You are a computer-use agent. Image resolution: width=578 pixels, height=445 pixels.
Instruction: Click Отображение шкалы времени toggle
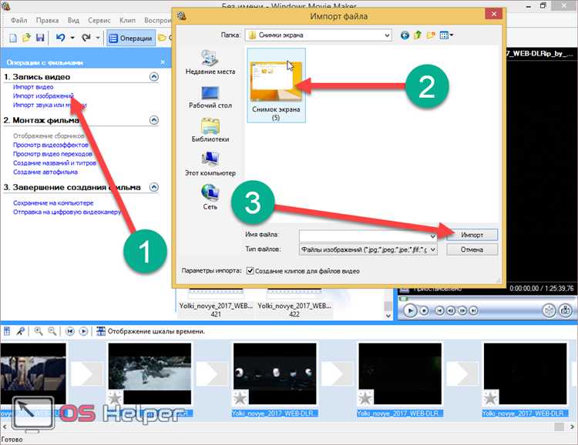[150, 331]
